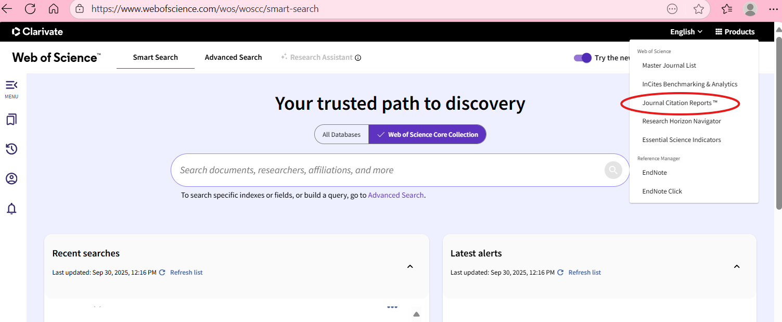Open the Marked List bookmark icon

[x=11, y=120]
